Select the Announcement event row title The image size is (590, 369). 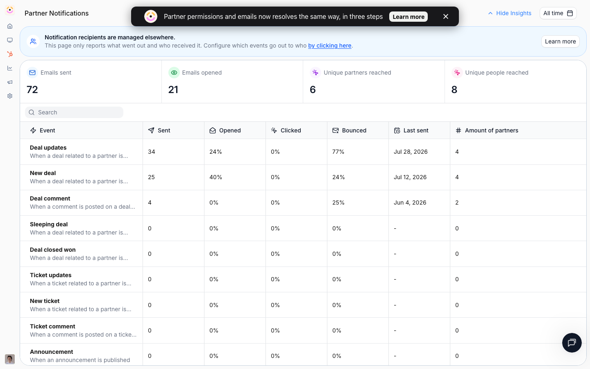[x=52, y=352]
